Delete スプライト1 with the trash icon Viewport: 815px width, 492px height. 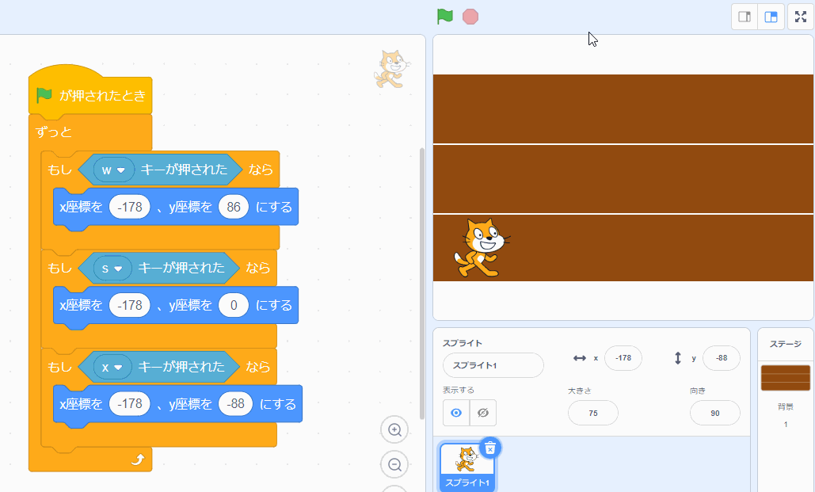[490, 448]
